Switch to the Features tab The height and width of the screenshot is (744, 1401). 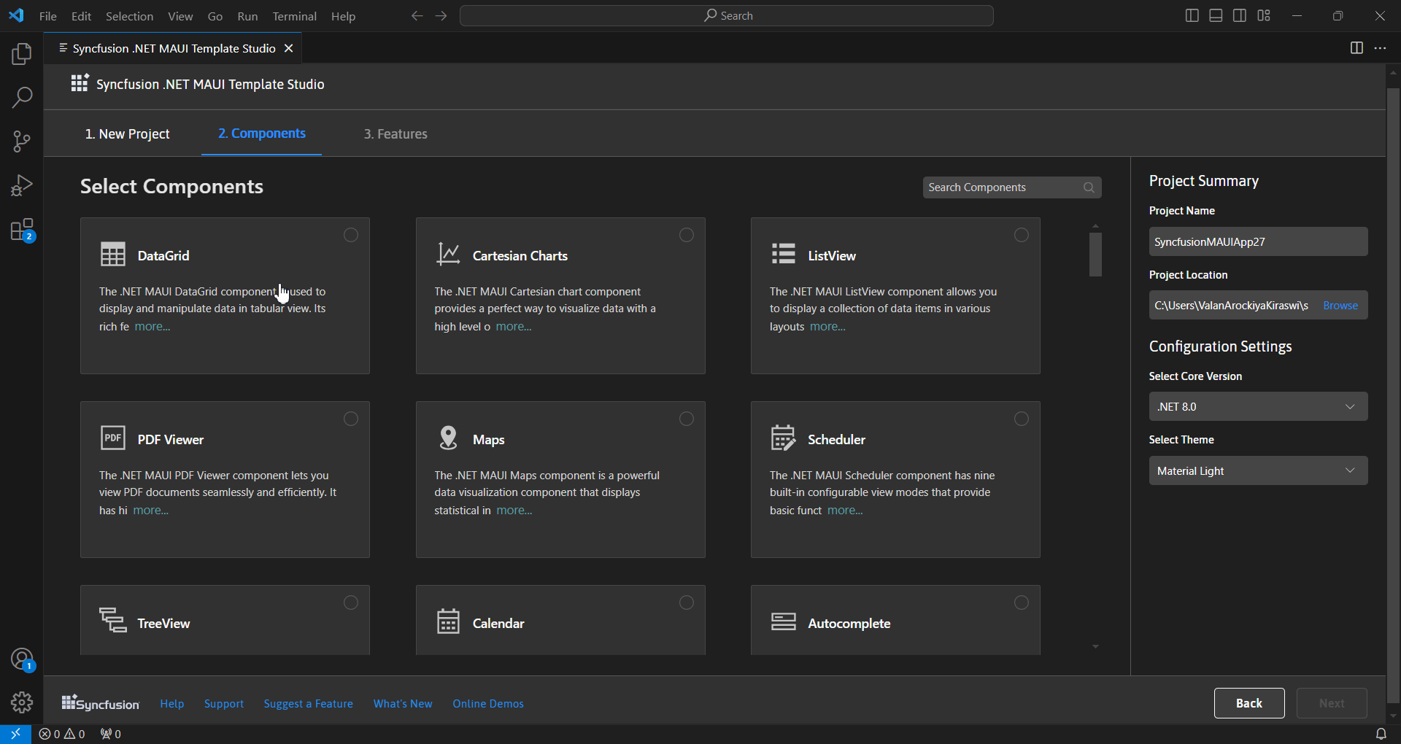click(395, 133)
